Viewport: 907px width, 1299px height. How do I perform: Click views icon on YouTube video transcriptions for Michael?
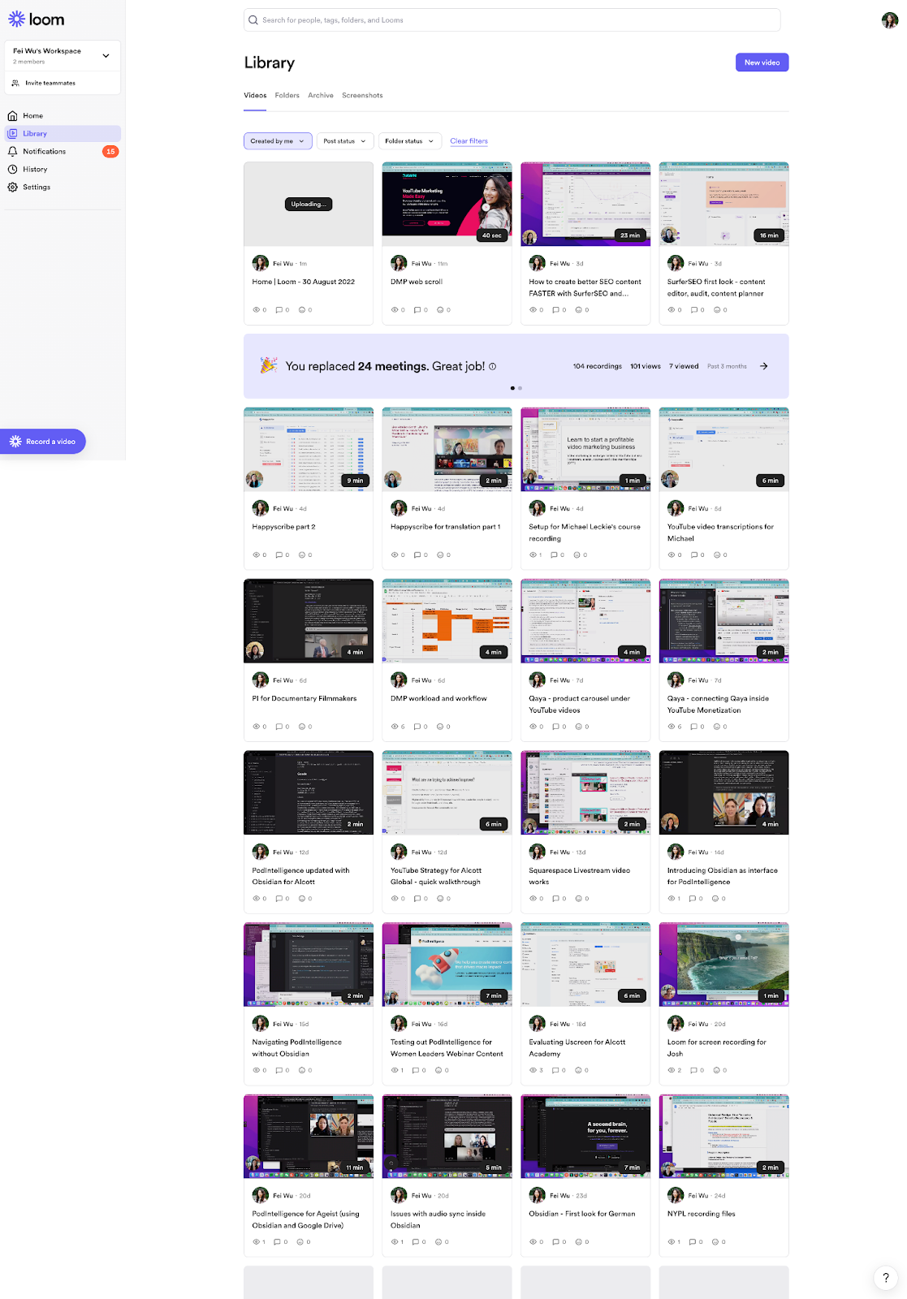672,555
